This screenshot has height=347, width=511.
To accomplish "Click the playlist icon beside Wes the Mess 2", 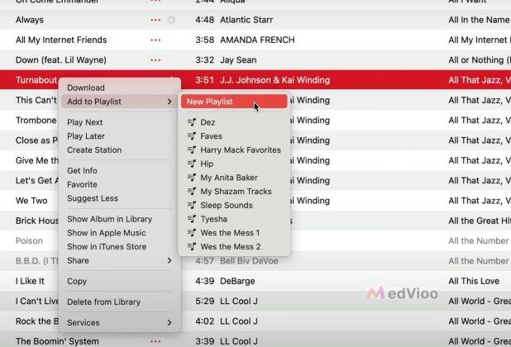I will click(192, 247).
